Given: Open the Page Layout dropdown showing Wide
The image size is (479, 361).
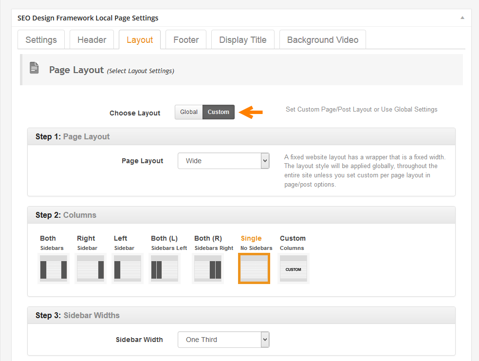Looking at the screenshot, I should point(223,161).
